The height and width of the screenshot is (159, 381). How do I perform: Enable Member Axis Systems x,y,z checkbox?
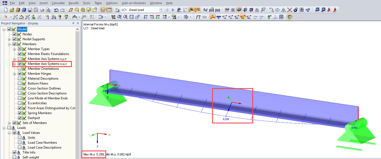coord(20,59)
